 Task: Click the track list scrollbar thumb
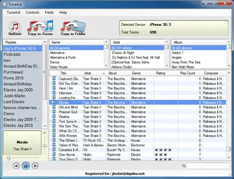(229, 149)
